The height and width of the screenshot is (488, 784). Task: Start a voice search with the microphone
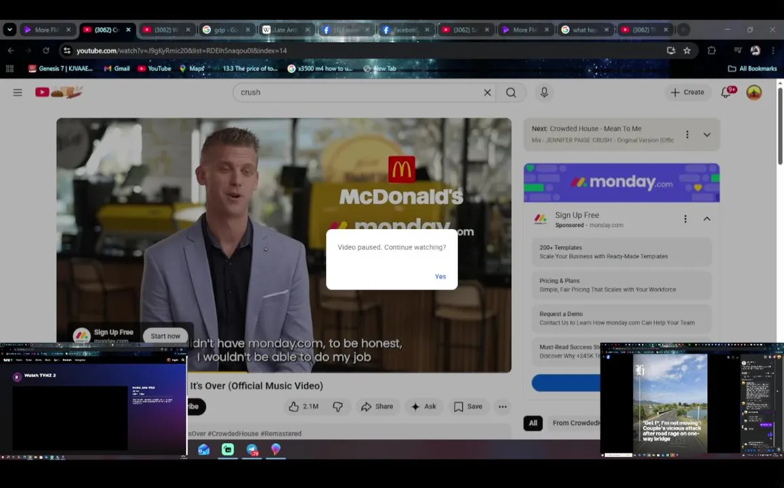click(x=544, y=92)
